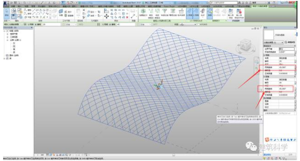Click the red delete X icon in the ribbon
This screenshot has width=300, height=161.
click(127, 17)
